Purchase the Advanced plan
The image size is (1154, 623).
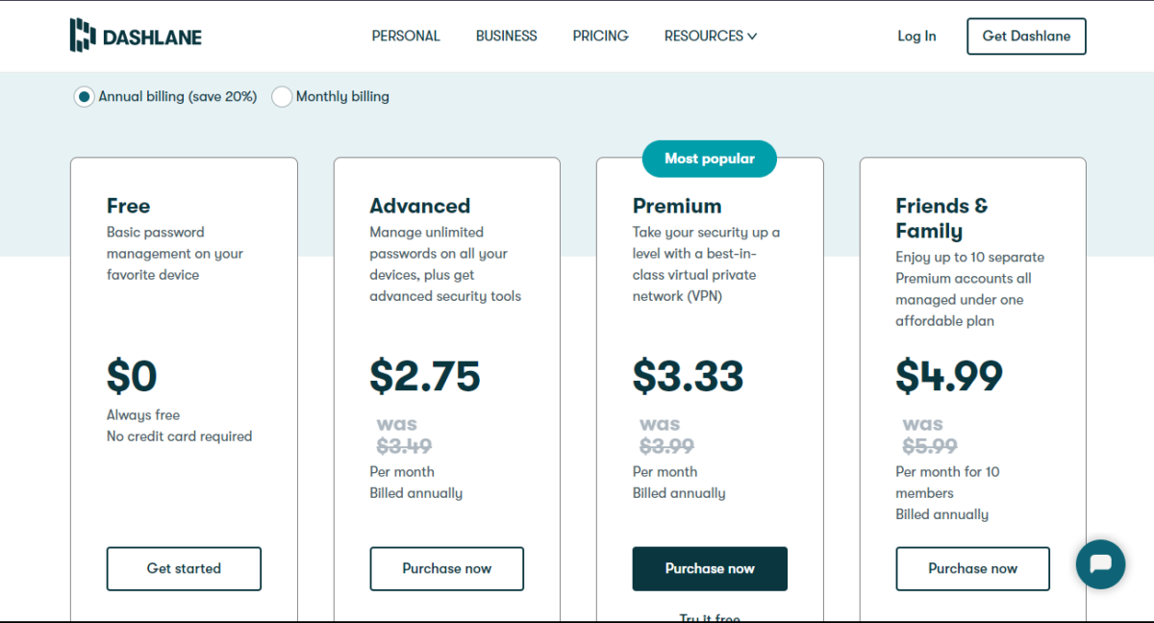click(x=446, y=568)
